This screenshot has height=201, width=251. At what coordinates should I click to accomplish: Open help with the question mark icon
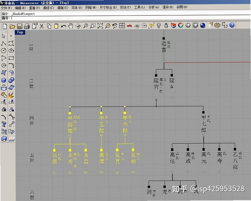pos(232,25)
